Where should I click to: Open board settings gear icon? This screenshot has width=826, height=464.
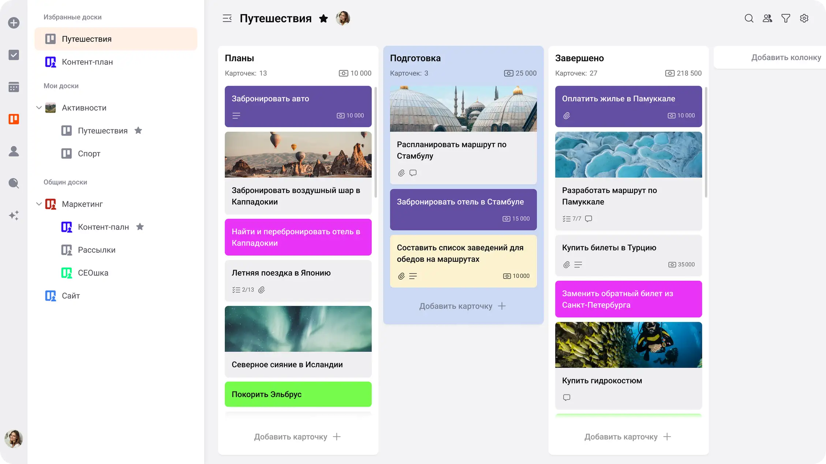pyautogui.click(x=804, y=18)
